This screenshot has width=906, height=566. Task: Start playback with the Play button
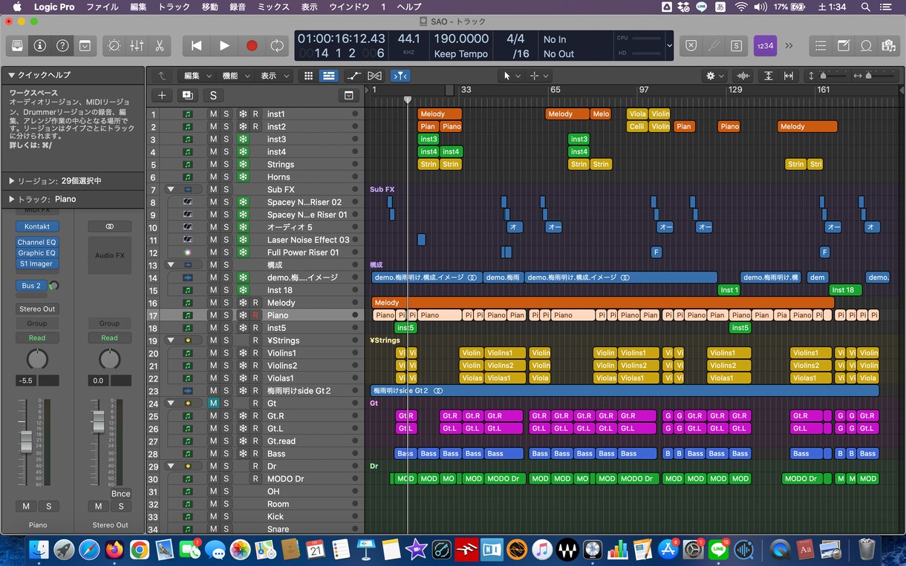(224, 46)
